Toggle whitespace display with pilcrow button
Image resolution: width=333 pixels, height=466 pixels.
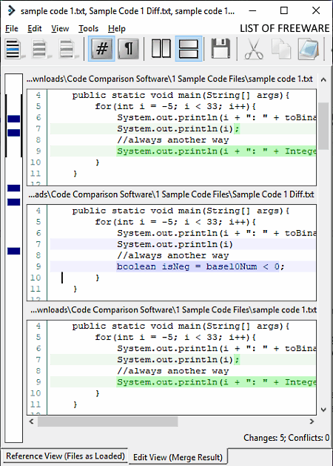128,49
